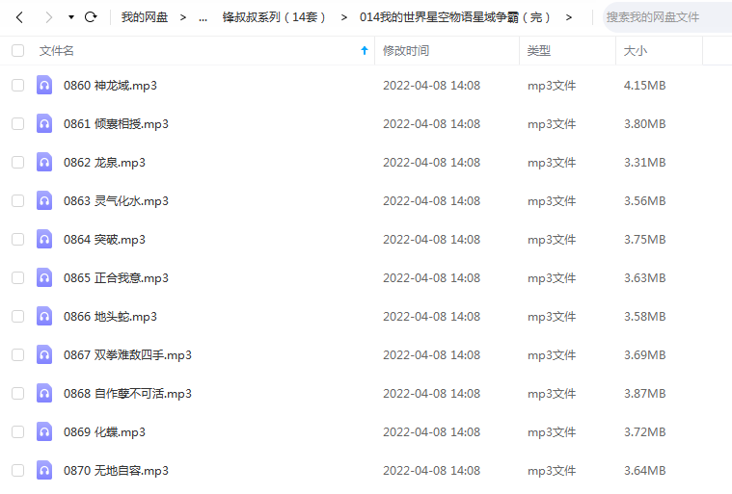The image size is (732, 494).
Task: Expand the chevron after 014我的世界星空物语星域争霸
Action: [568, 17]
